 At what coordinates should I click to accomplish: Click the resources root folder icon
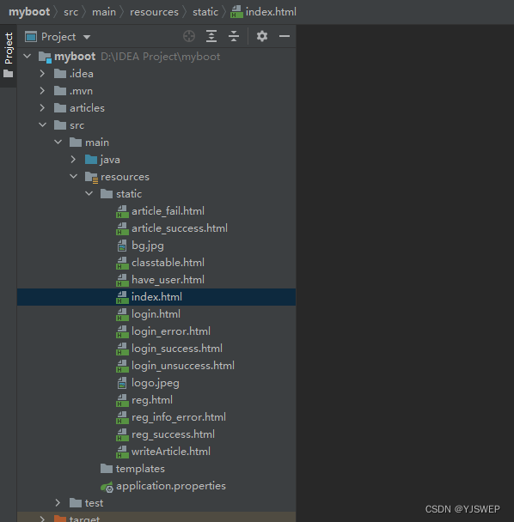click(x=91, y=178)
